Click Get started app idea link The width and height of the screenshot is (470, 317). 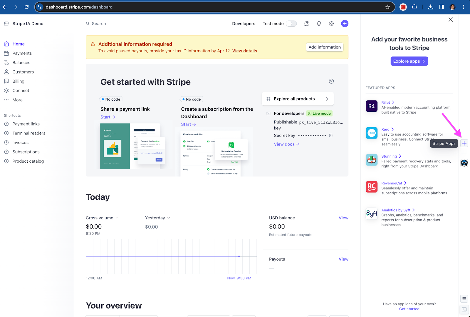pyautogui.click(x=409, y=309)
